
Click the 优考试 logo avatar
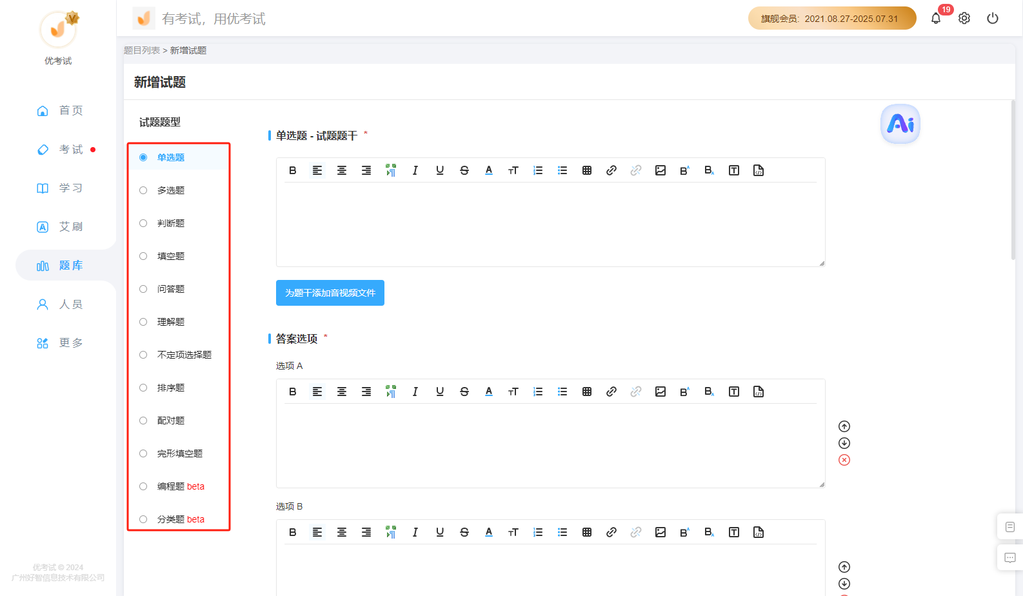tap(58, 29)
